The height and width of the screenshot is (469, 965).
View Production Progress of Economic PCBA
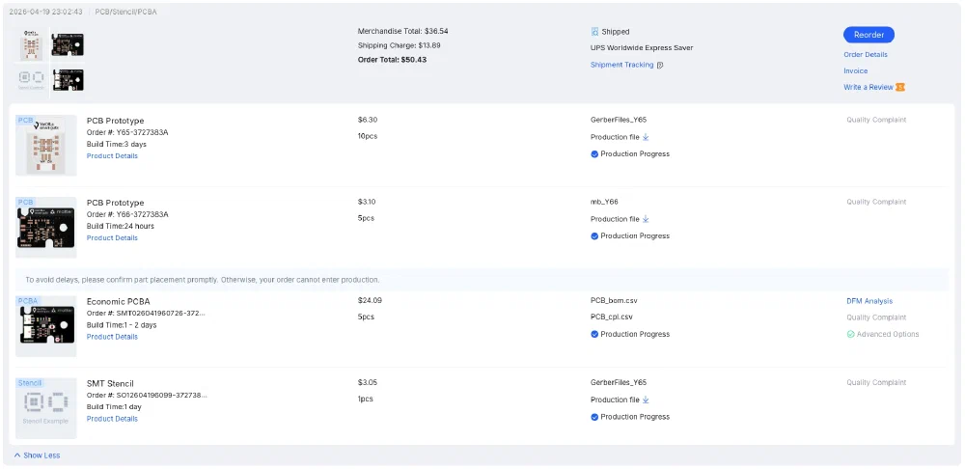click(630, 334)
